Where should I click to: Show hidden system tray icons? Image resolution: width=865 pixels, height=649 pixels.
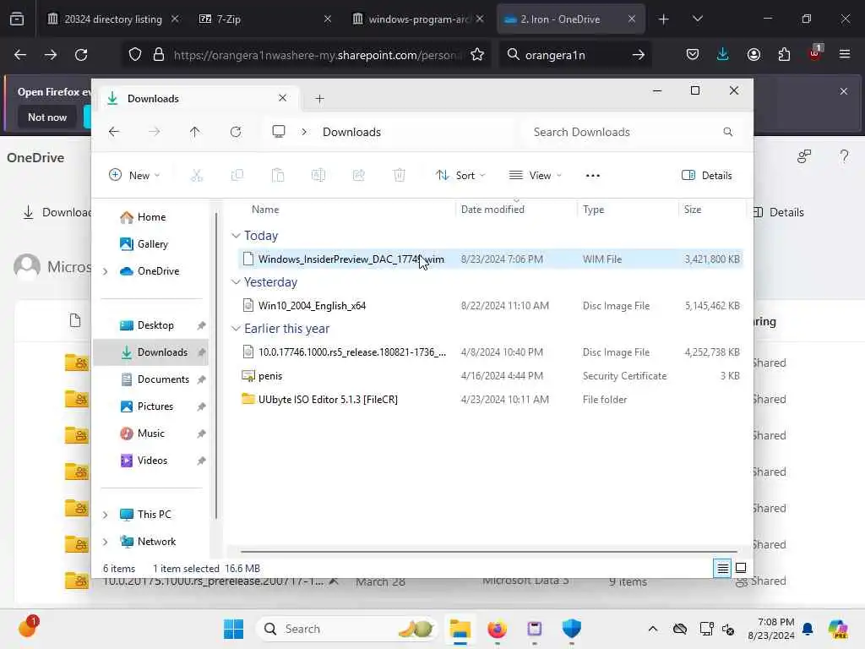pos(653,629)
